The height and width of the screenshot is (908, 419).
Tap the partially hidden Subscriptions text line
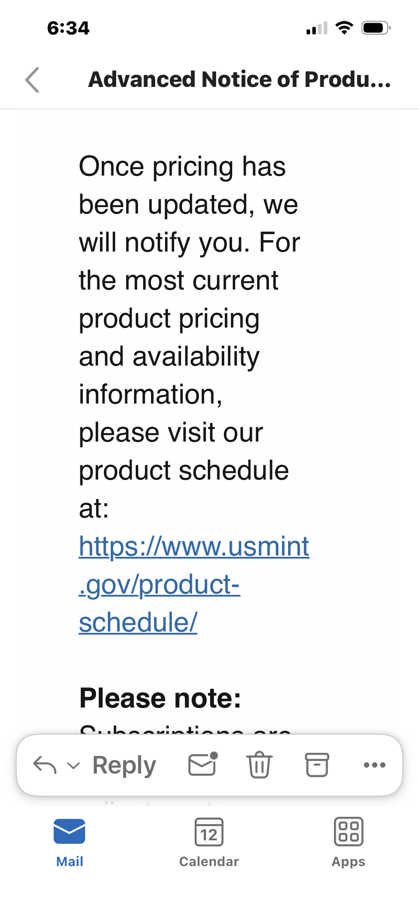[185, 729]
